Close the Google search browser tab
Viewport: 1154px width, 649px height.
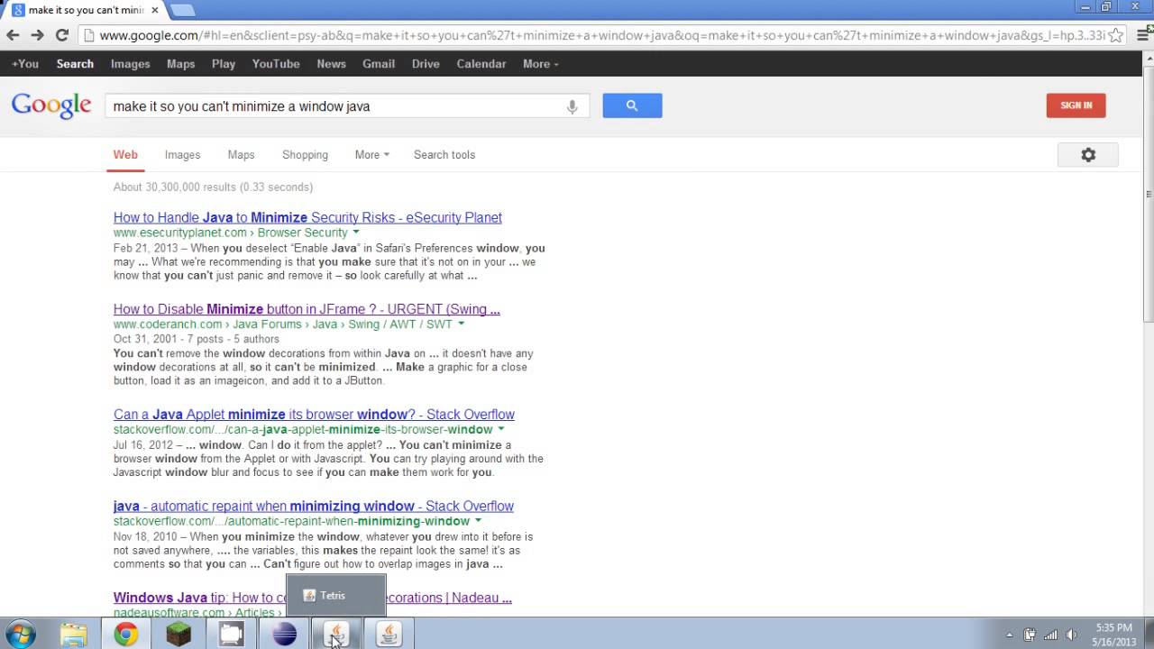tap(155, 10)
